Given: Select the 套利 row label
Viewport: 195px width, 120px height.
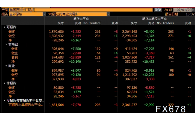Looking at the screenshot, I should point(15,57).
